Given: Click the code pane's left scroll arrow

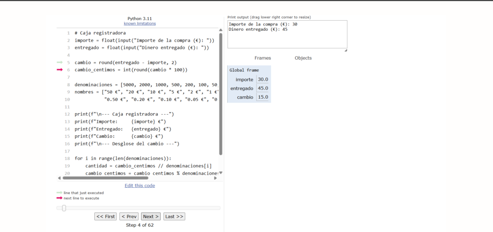Looking at the screenshot, I should click(x=58, y=178).
